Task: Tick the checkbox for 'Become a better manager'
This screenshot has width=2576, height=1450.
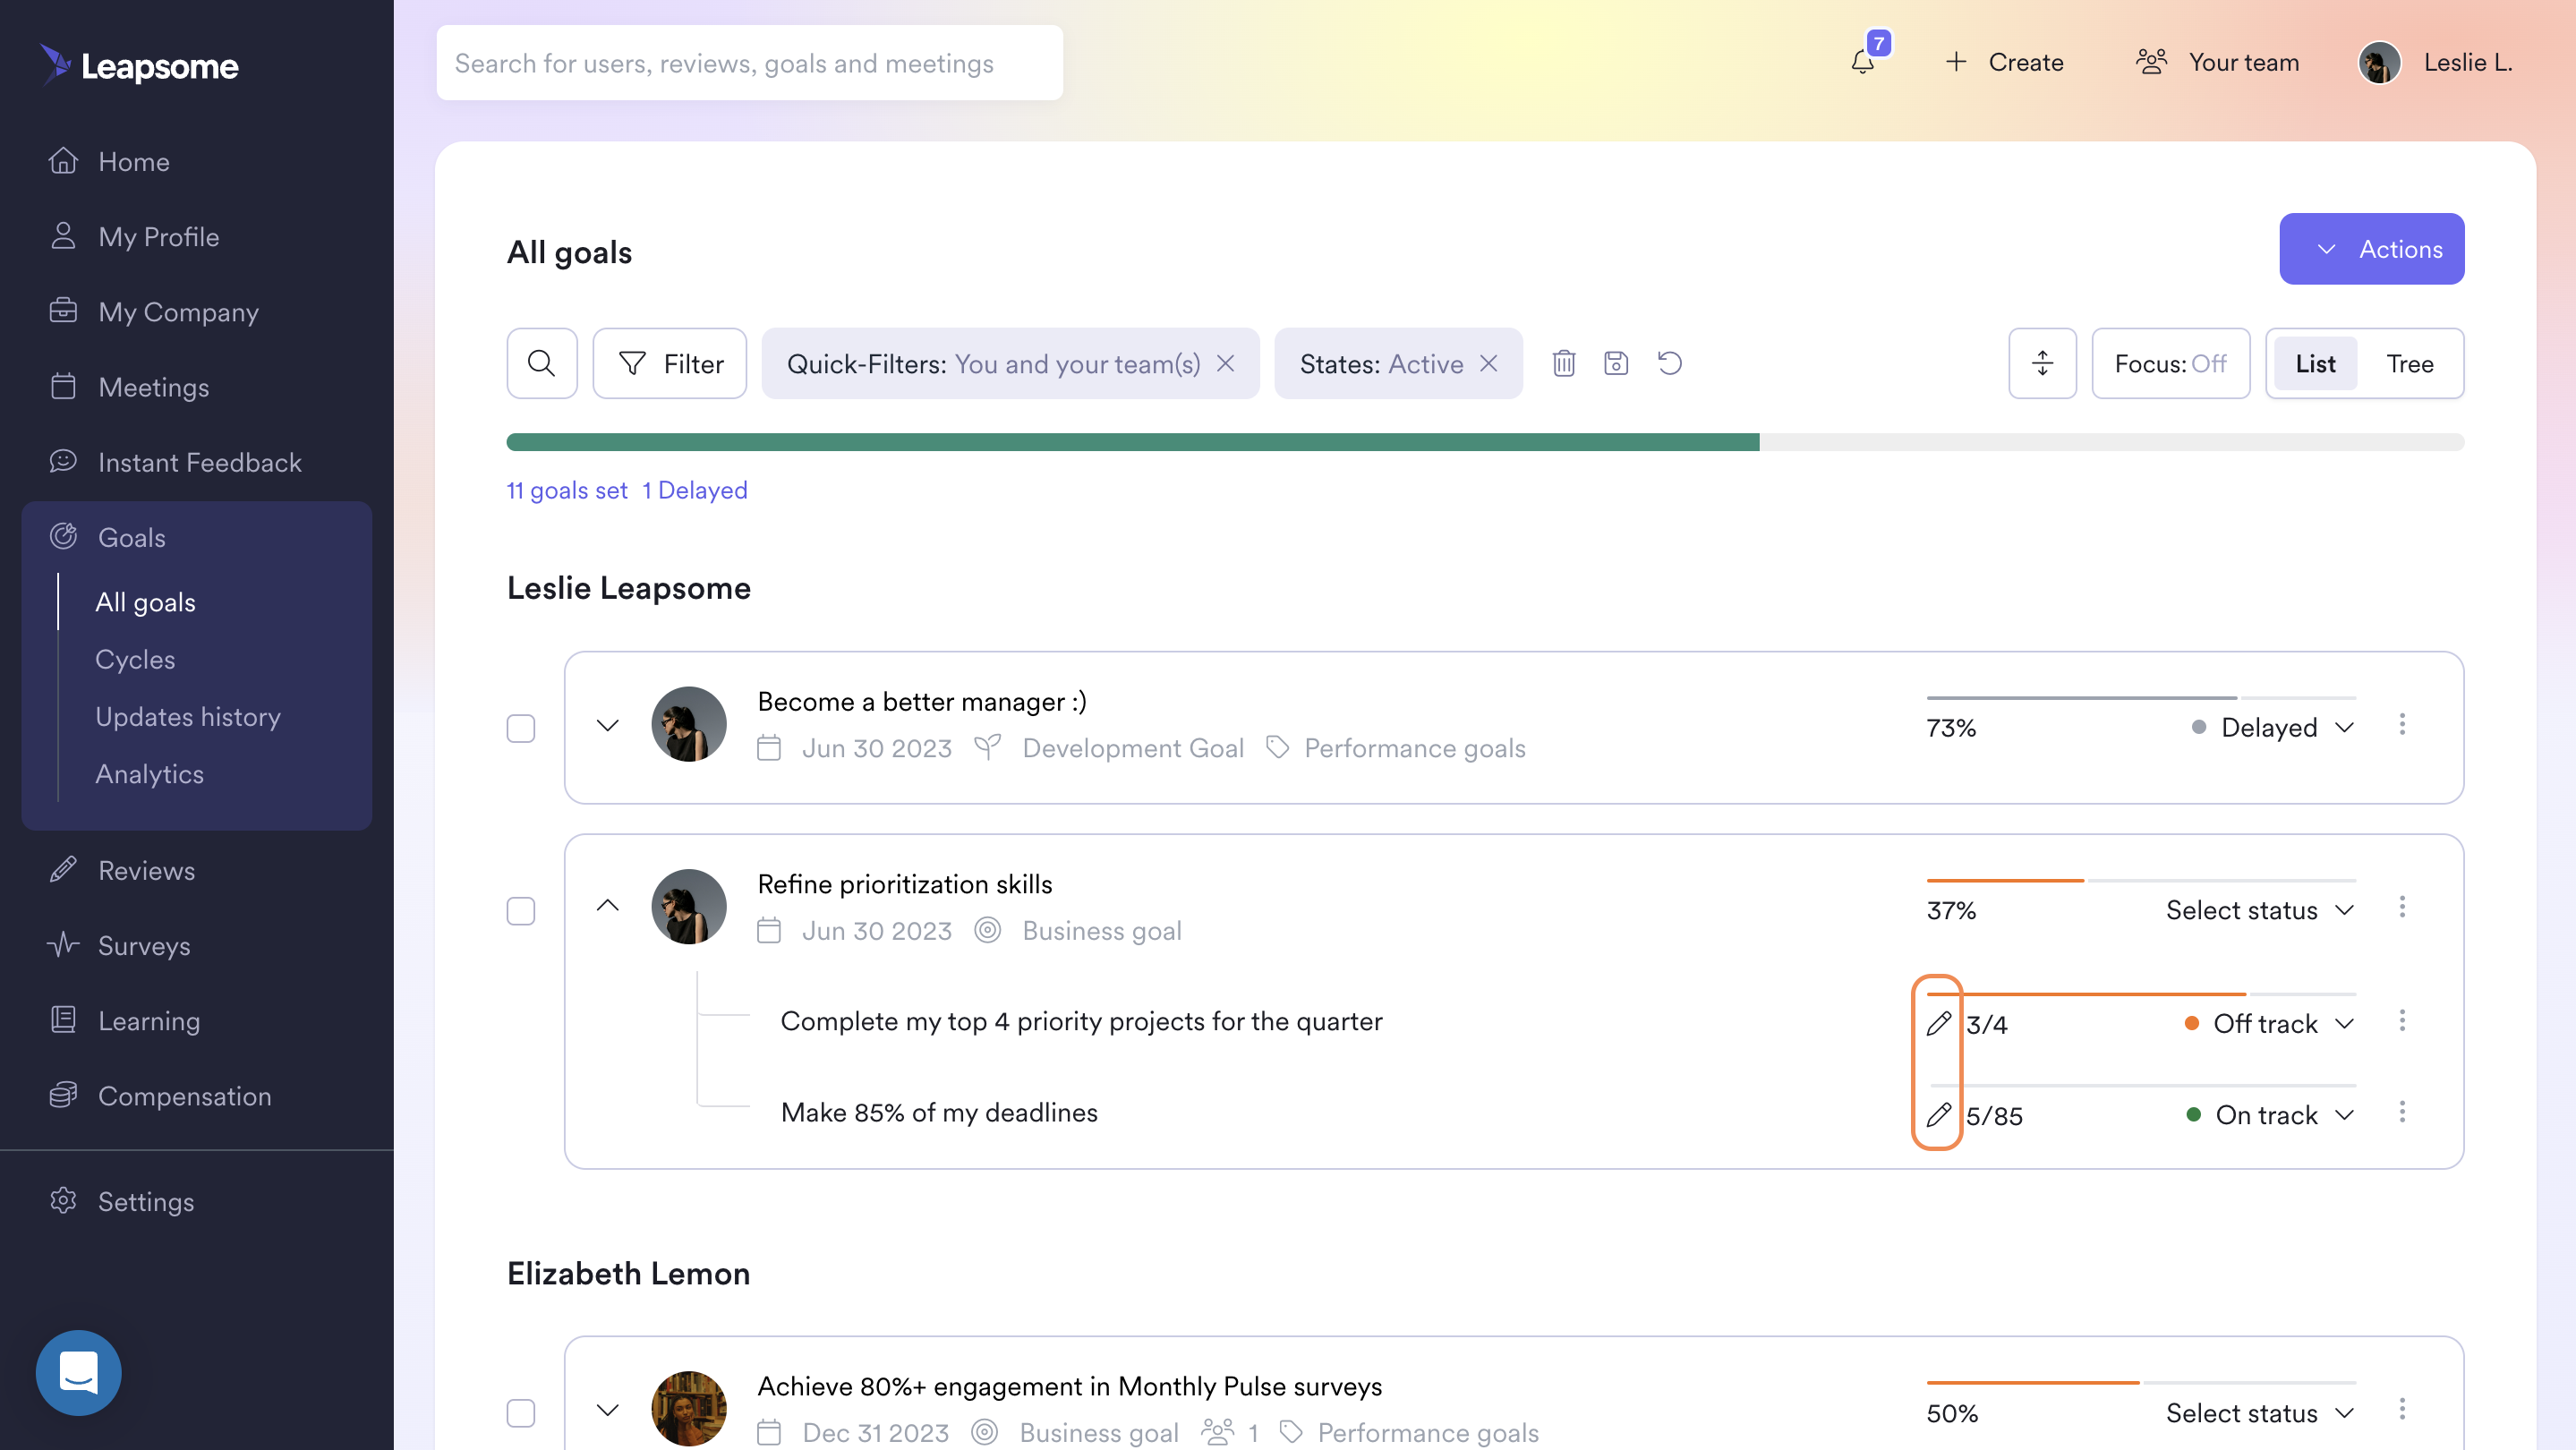Action: (x=521, y=728)
